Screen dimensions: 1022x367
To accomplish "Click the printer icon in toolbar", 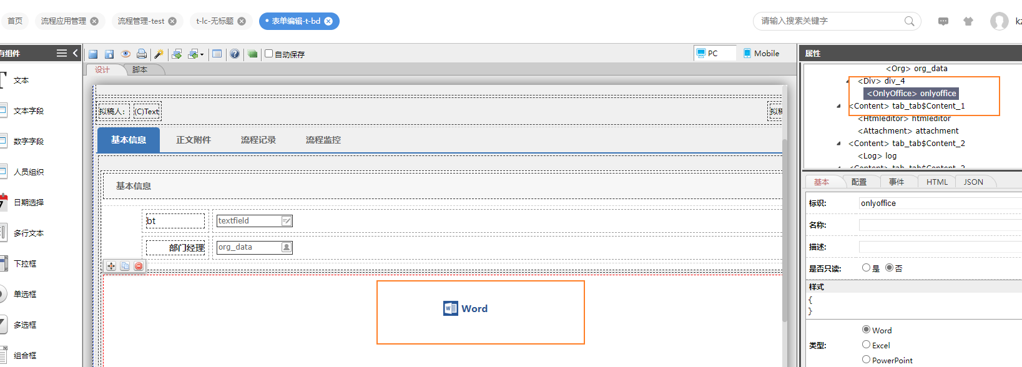I will pos(142,54).
